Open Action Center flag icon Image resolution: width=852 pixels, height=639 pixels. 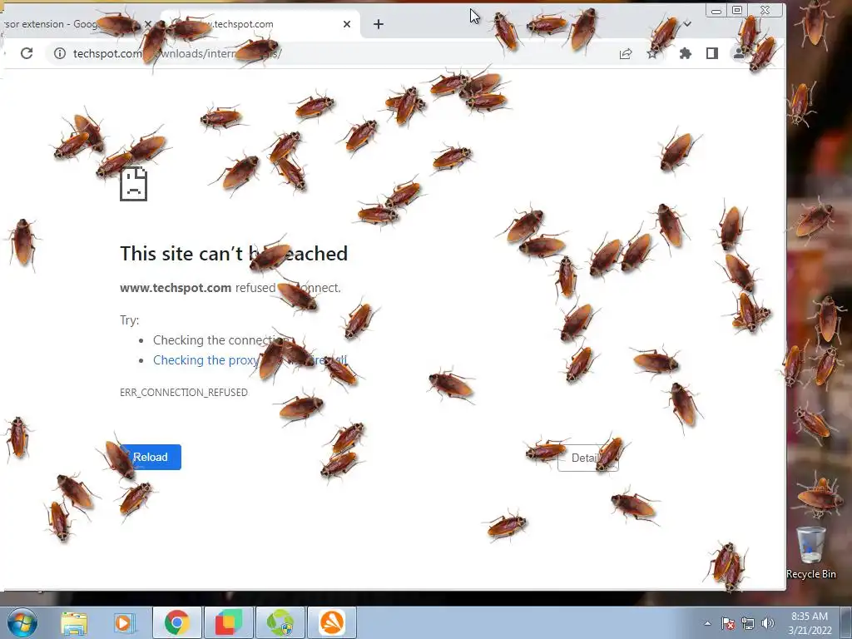tap(728, 623)
